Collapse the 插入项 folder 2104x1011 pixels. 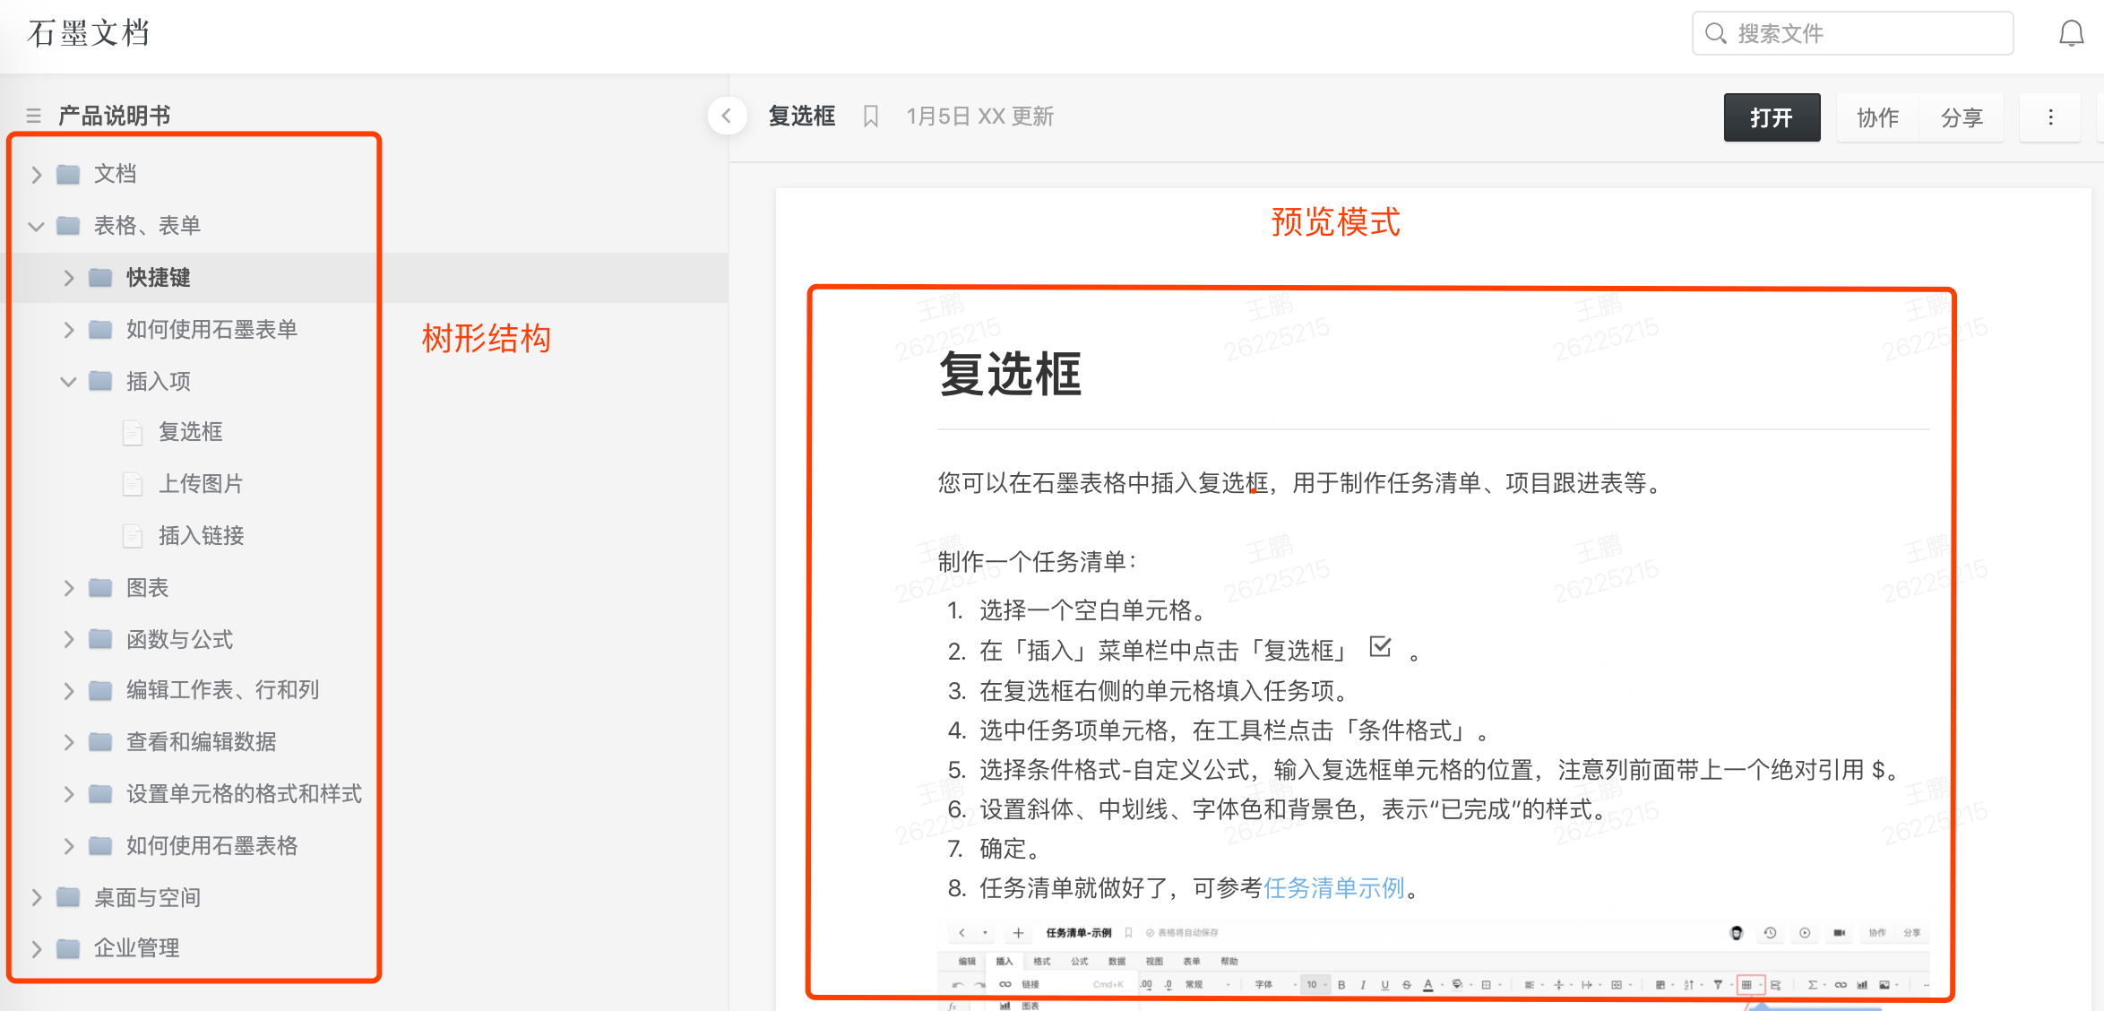click(69, 382)
